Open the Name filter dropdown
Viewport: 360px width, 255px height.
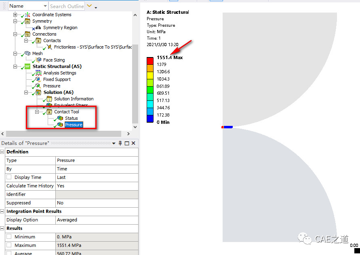(45, 6)
